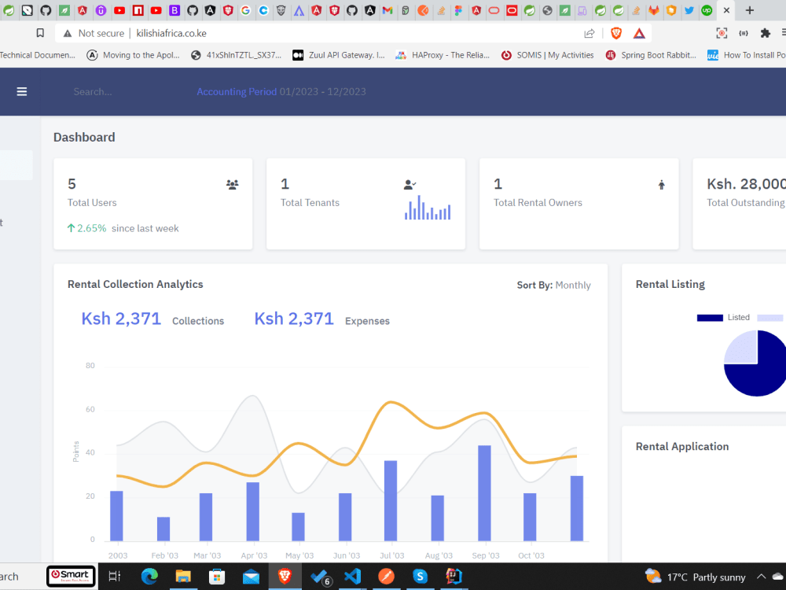Open the HAProxy bookmark

pos(443,55)
